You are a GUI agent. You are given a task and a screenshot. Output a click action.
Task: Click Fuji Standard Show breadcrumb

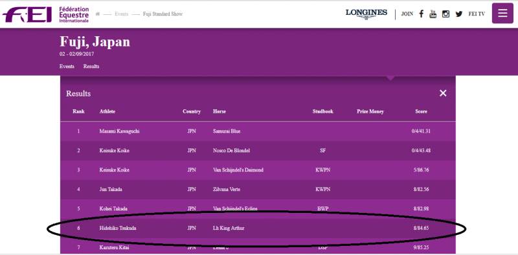point(163,14)
